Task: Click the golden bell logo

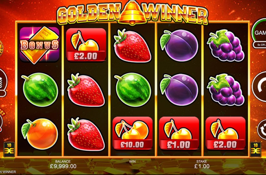Action: click(132, 12)
